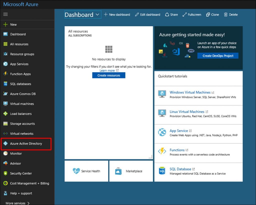Click the Function Apps lightning icon
This screenshot has width=256, height=205.
pos(5,74)
